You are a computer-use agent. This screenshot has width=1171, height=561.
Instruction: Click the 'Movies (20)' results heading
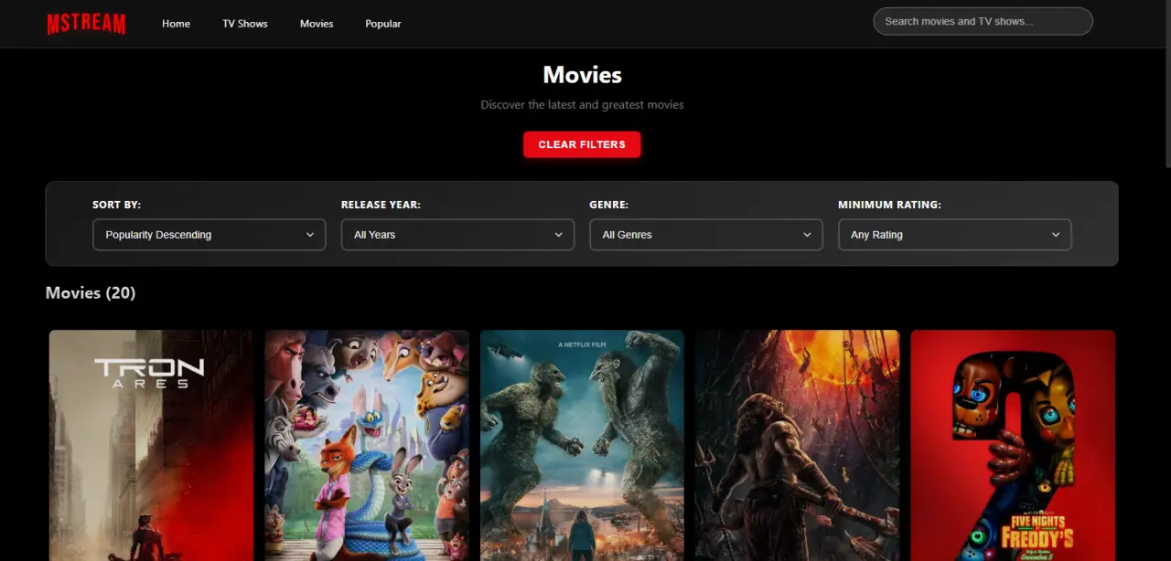(91, 292)
